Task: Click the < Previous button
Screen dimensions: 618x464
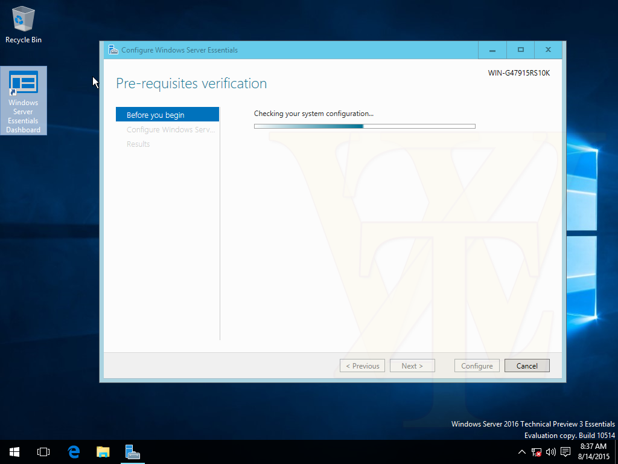Action: tap(362, 366)
